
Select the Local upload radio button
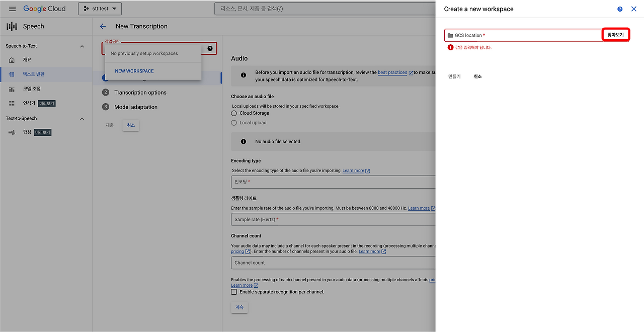(x=233, y=122)
